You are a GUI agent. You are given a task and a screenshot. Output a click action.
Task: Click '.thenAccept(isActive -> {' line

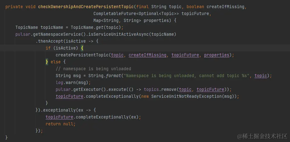pyautogui.click(x=67, y=41)
